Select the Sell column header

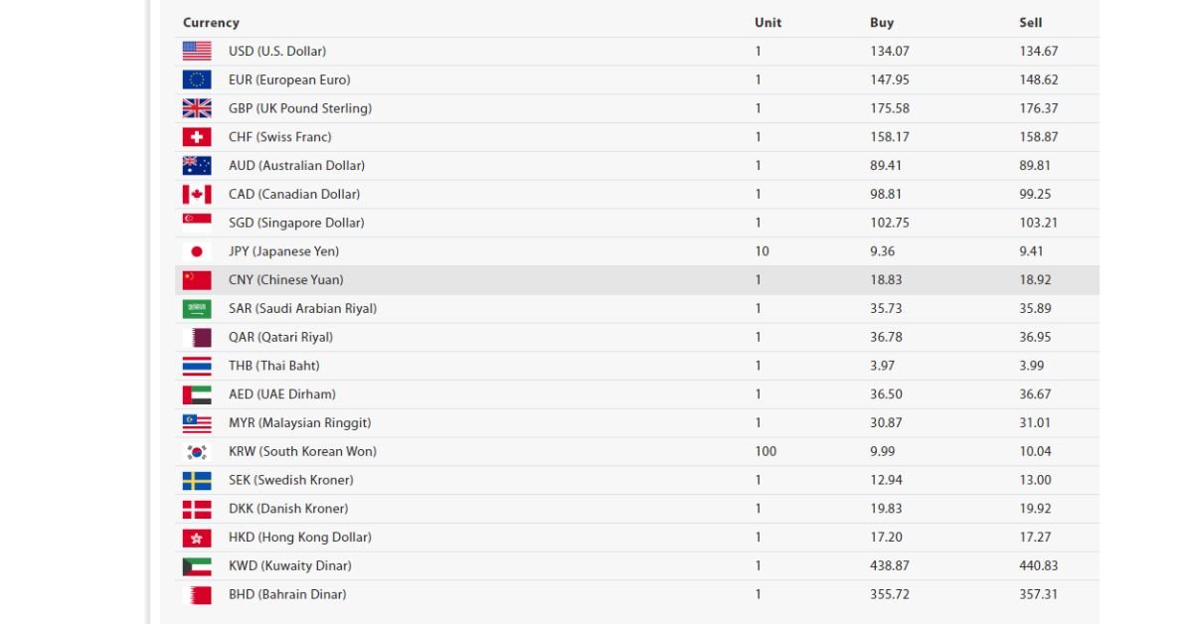1031,23
